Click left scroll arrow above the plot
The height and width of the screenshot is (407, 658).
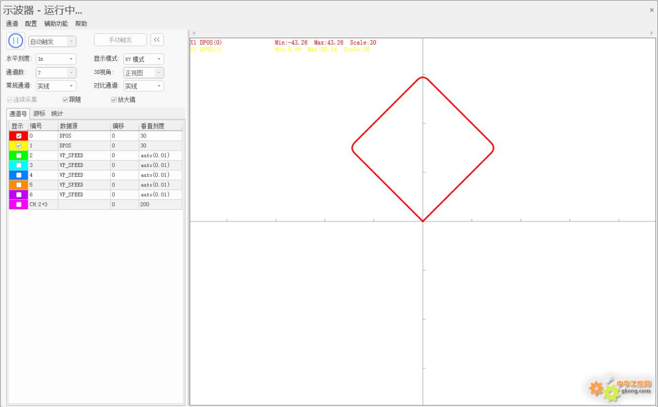coord(194,33)
